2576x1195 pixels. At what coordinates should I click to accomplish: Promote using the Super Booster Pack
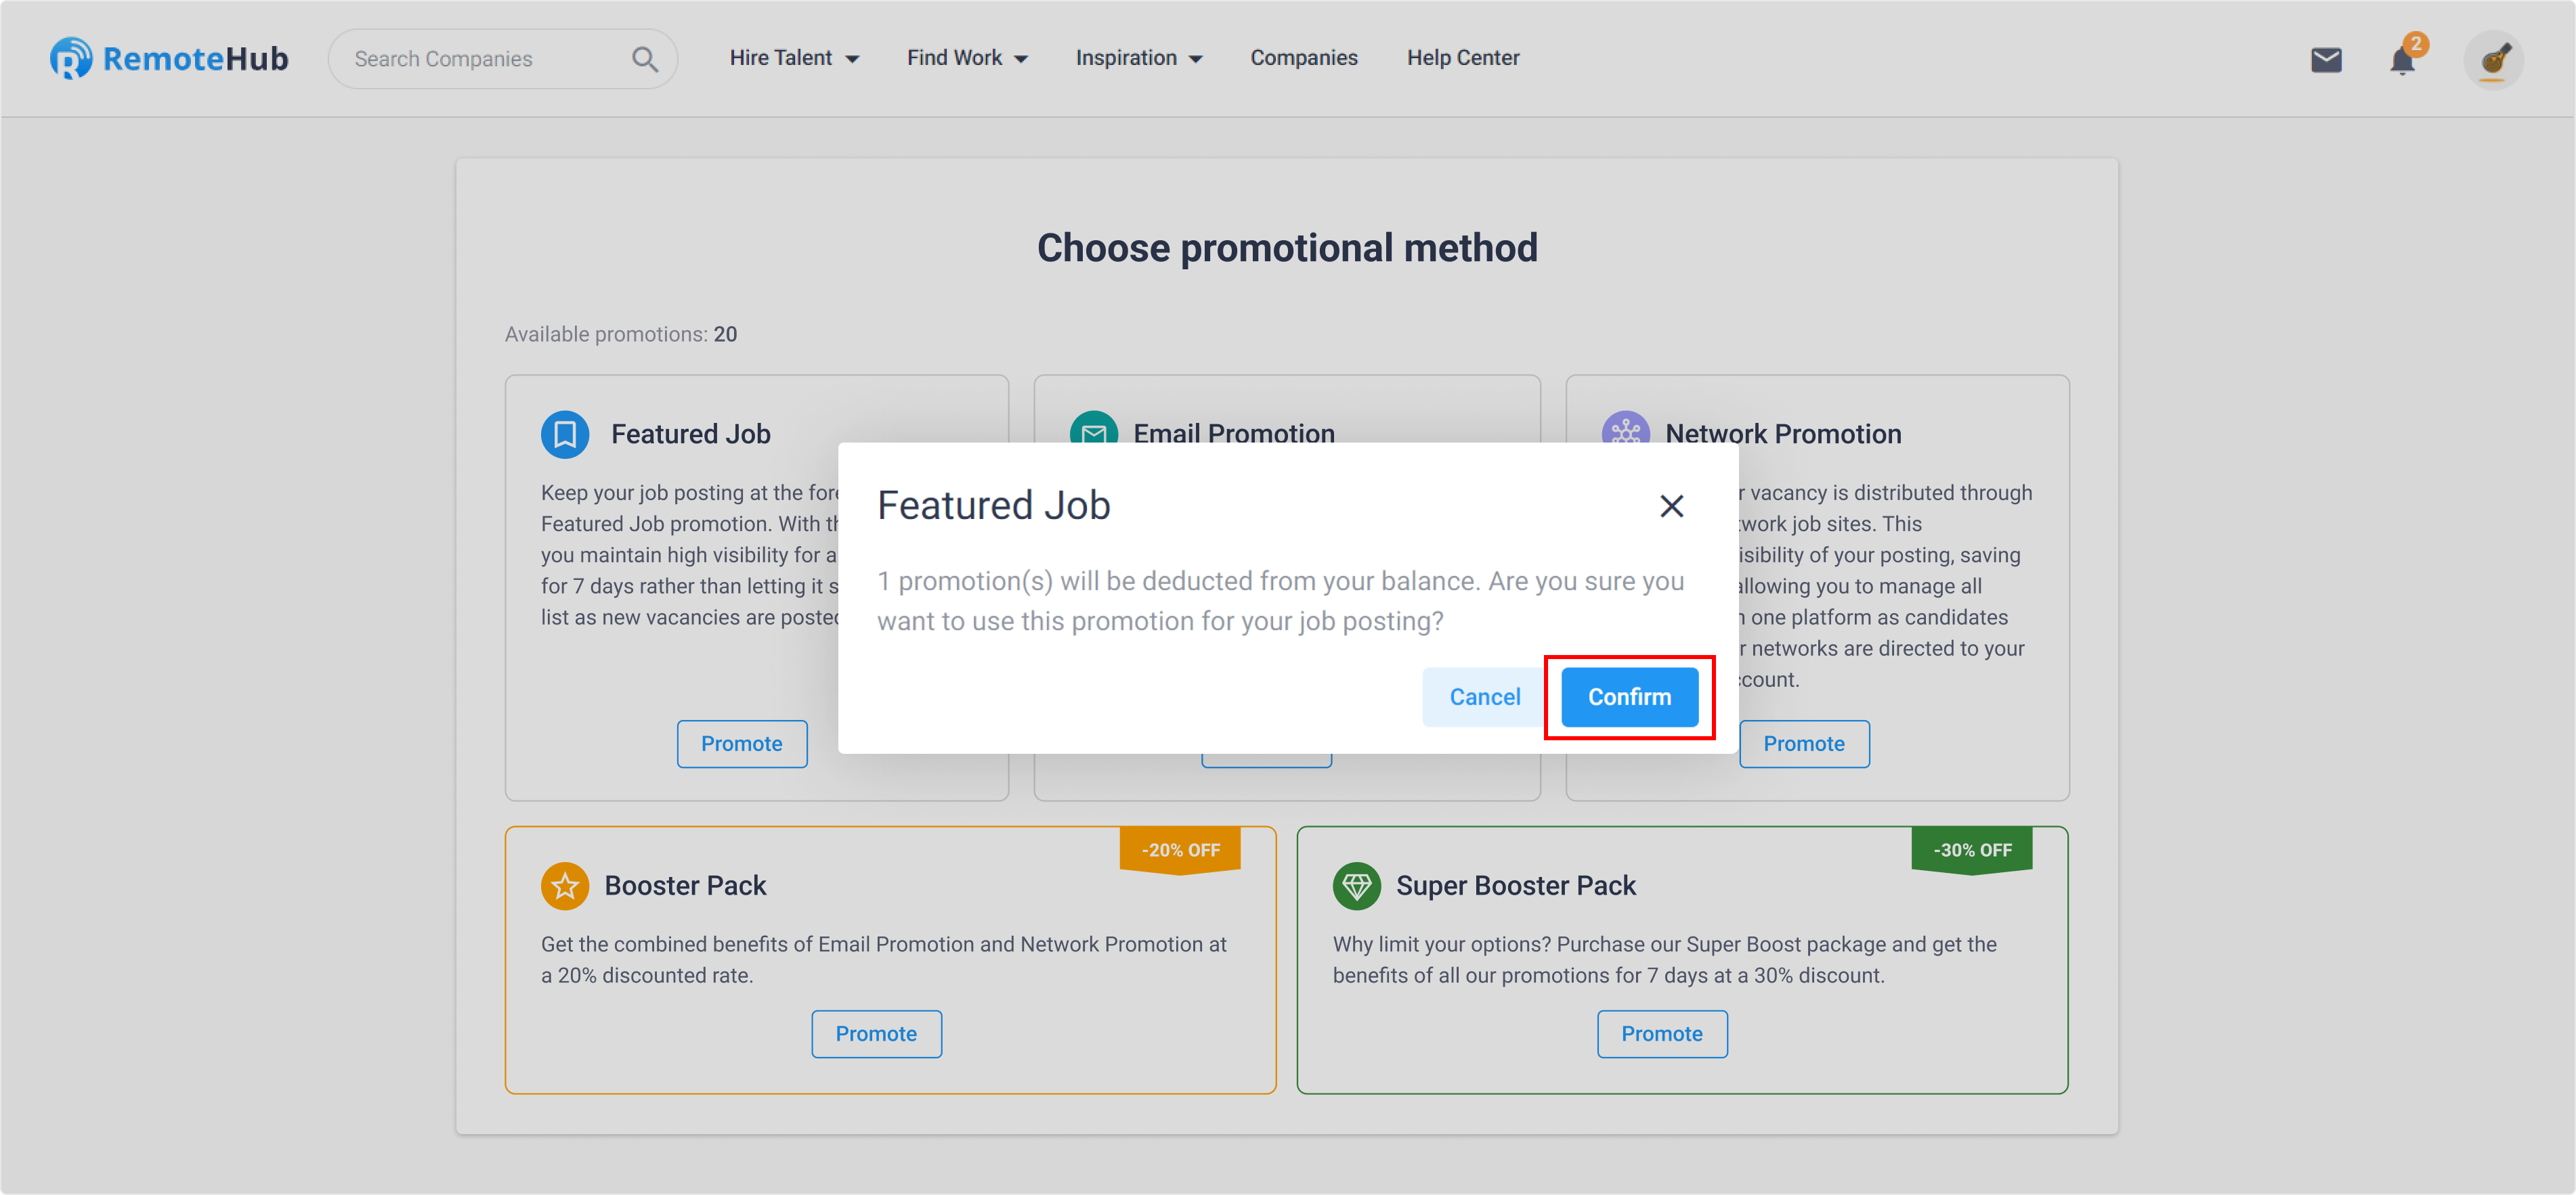tap(1661, 1034)
